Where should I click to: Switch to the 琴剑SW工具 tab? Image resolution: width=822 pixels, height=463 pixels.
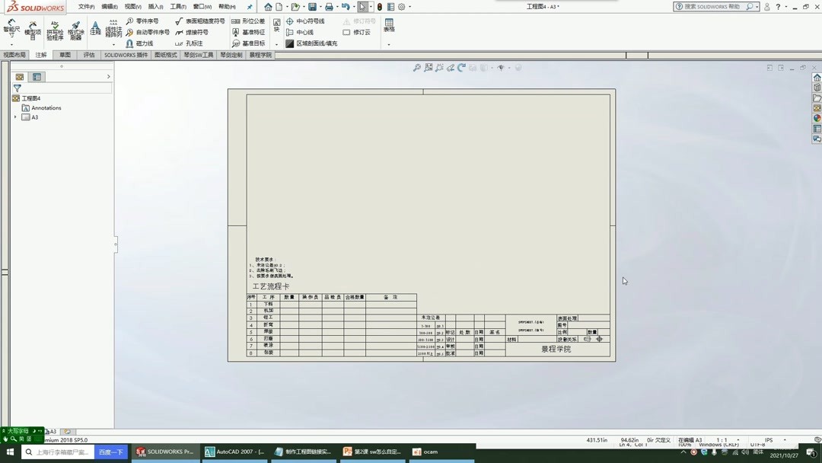[198, 55]
